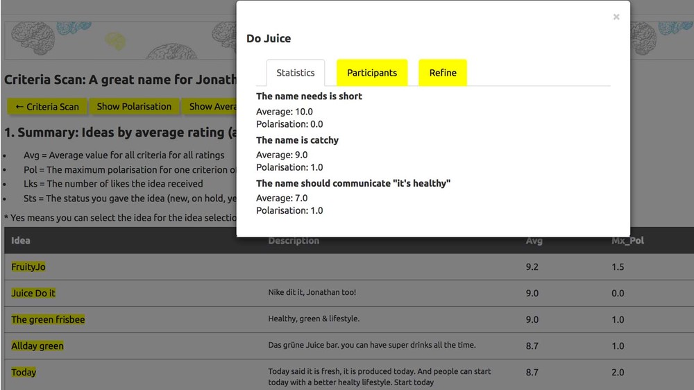Sort by the Description column header
694x390 pixels.
point(294,241)
